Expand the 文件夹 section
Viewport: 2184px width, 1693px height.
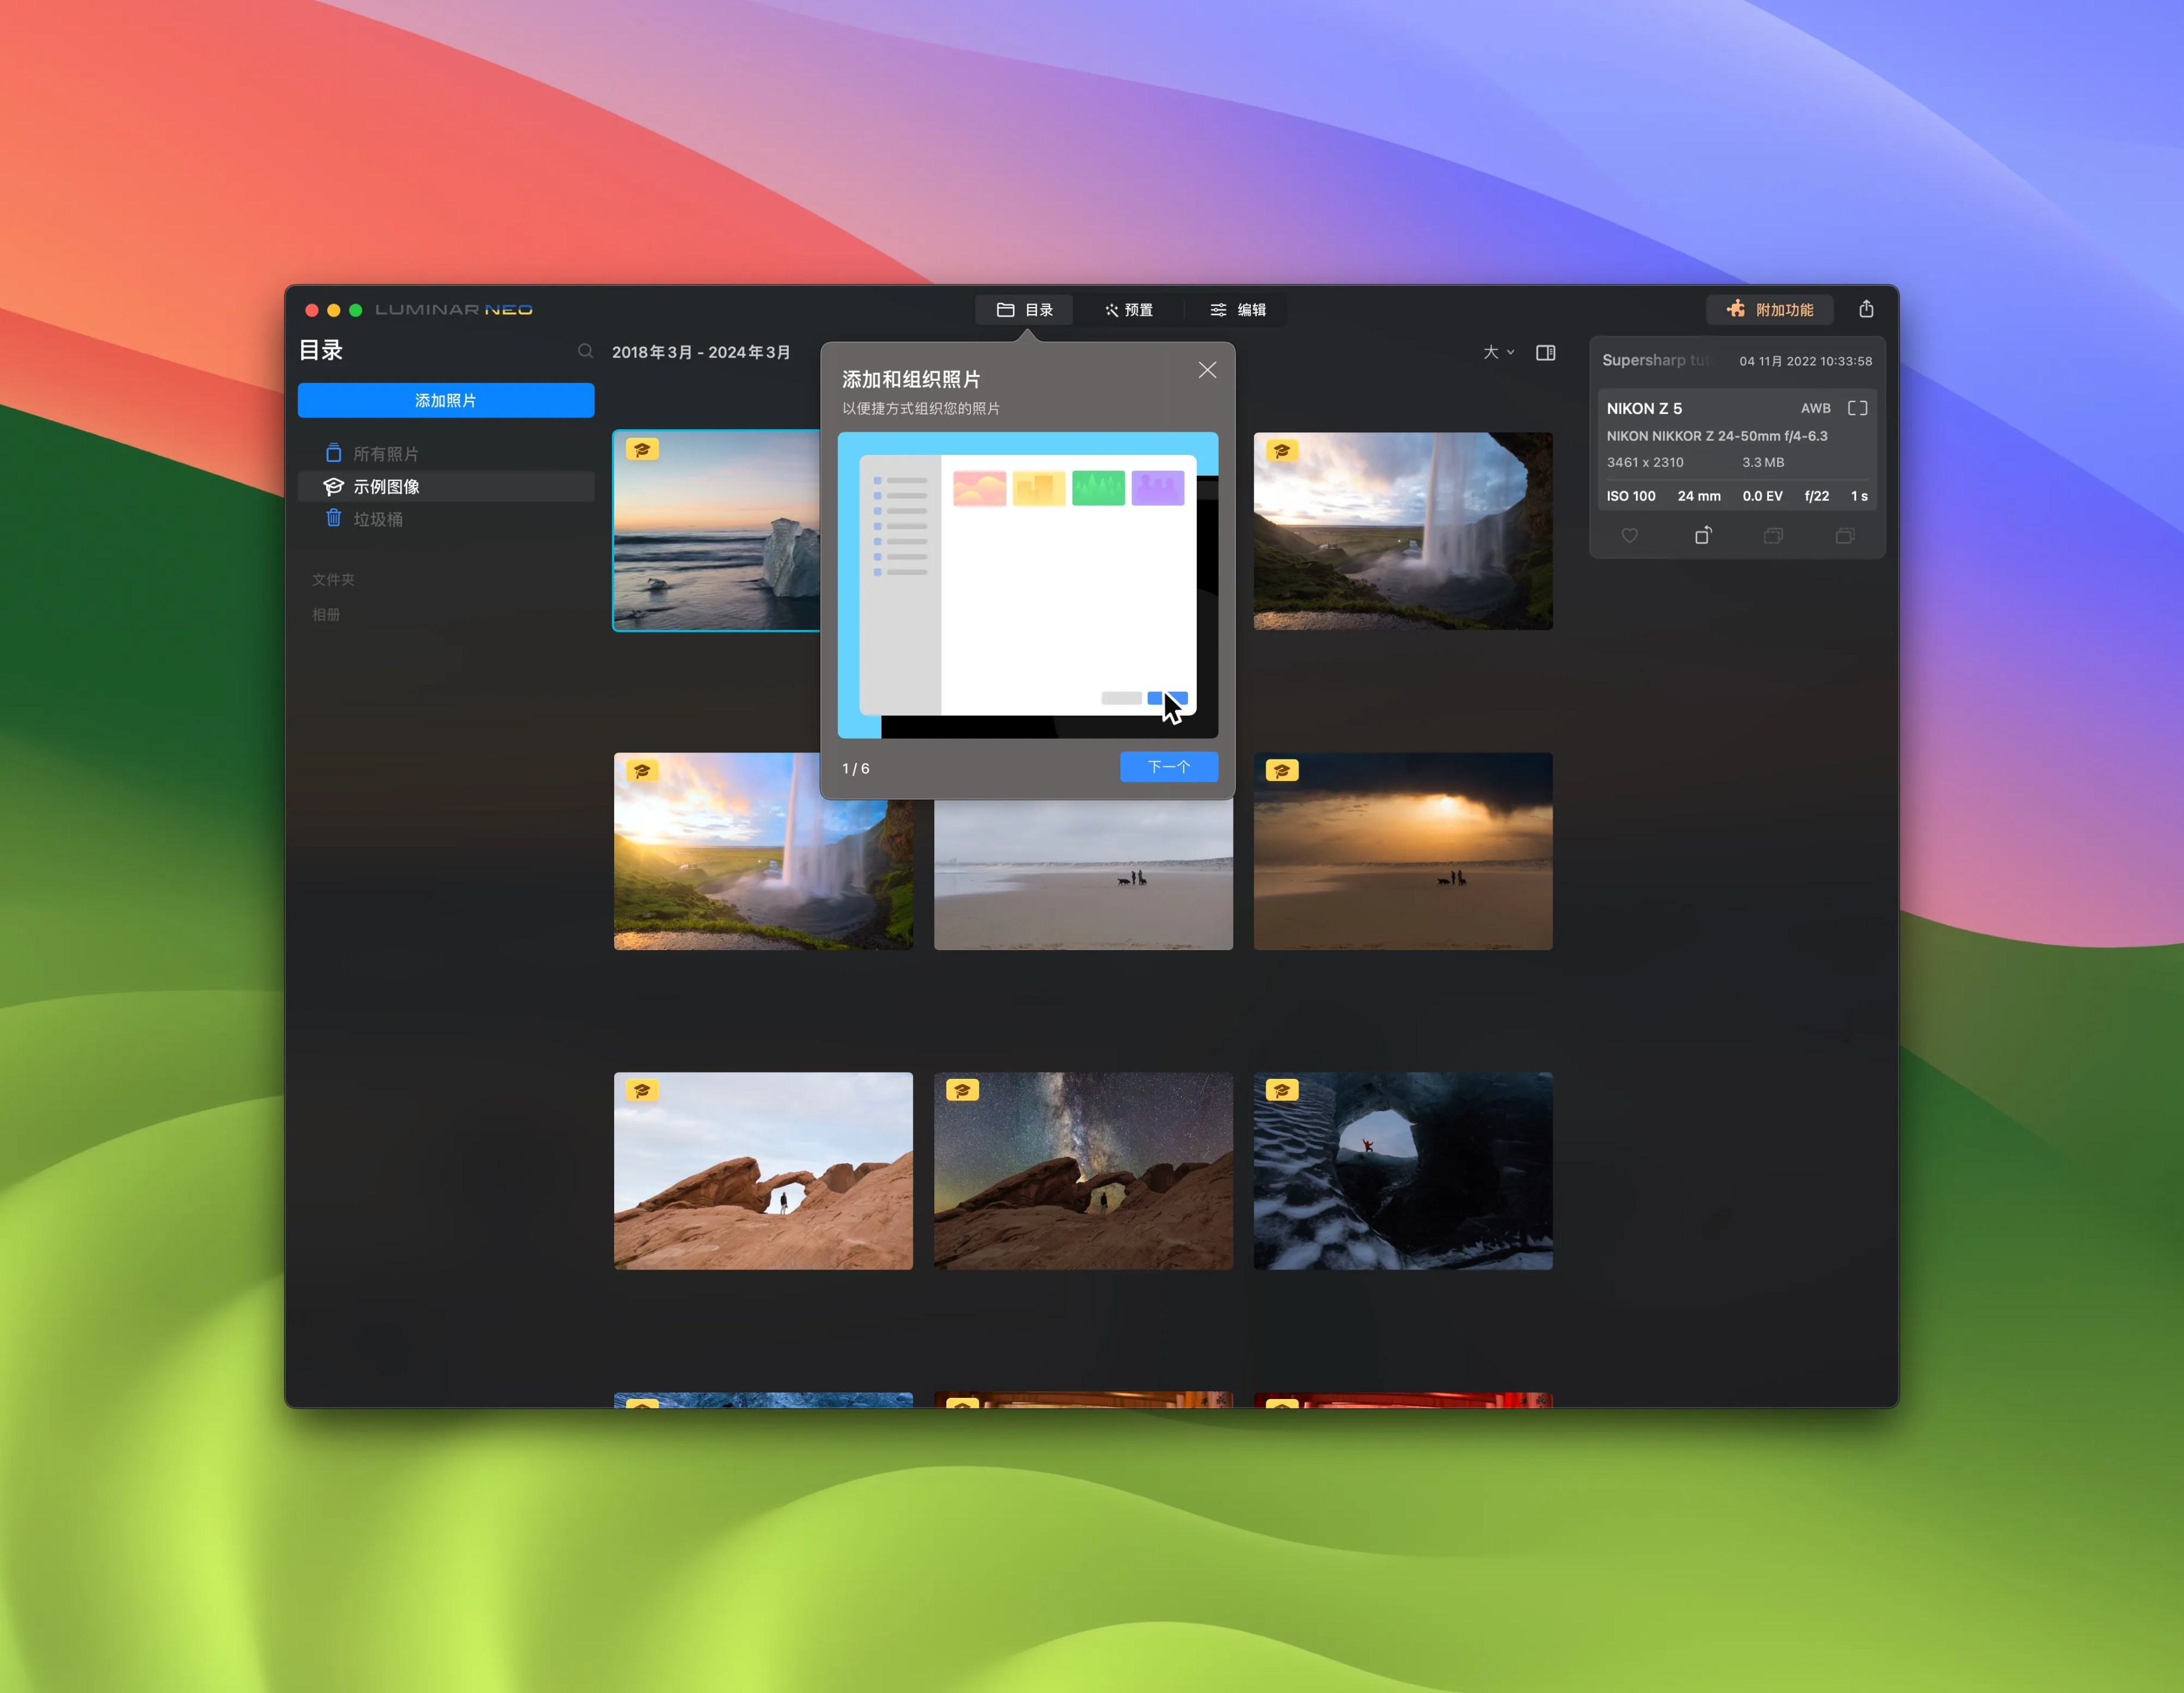click(333, 580)
